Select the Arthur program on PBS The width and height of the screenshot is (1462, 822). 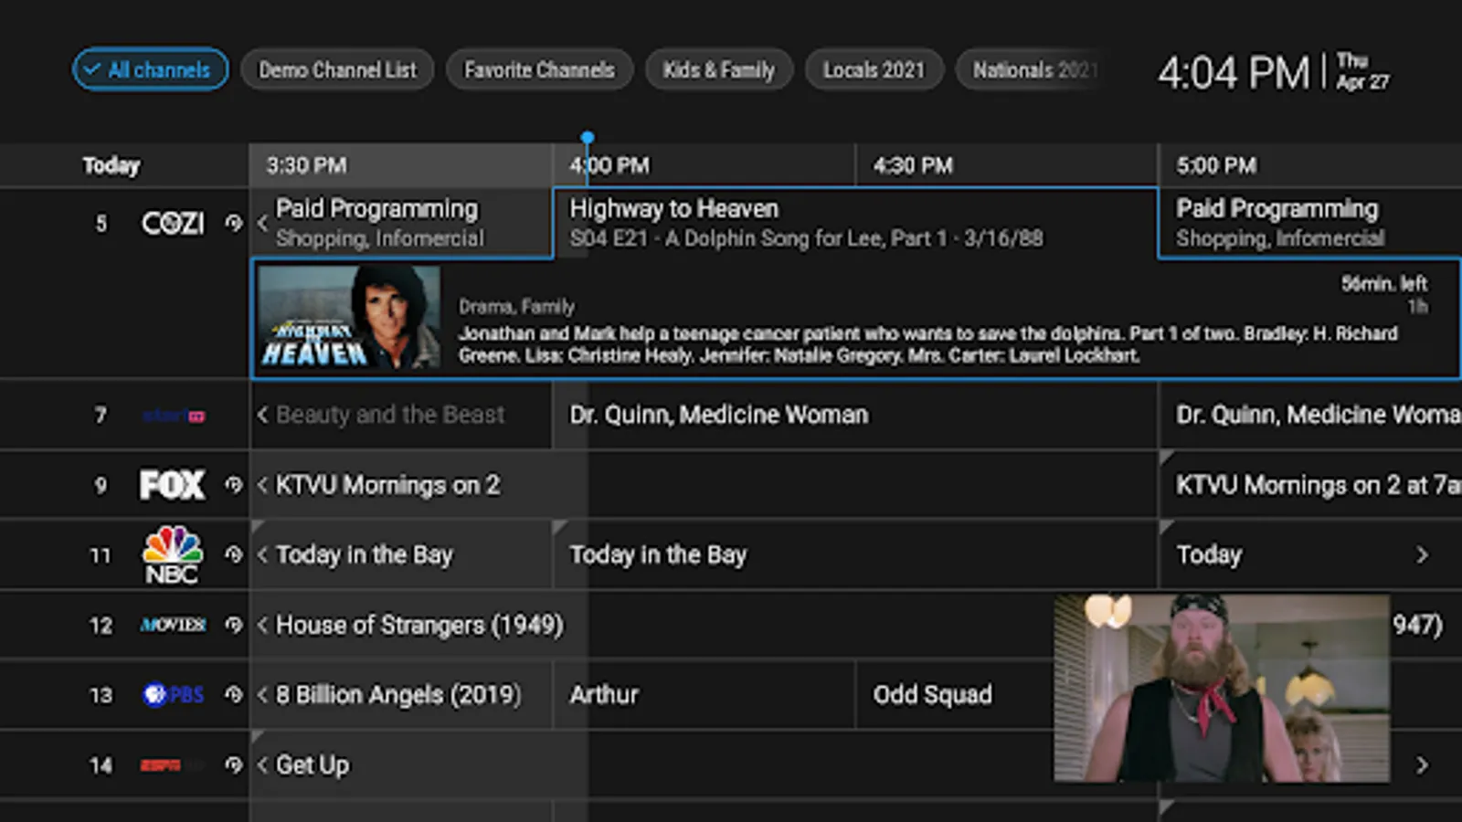[704, 695]
